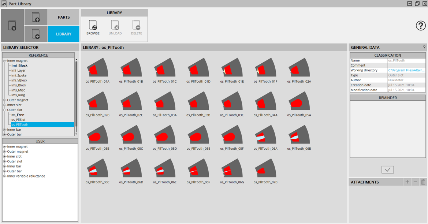Click the attachments trash bin icon
Screen dimensions: 428x224
423,182
